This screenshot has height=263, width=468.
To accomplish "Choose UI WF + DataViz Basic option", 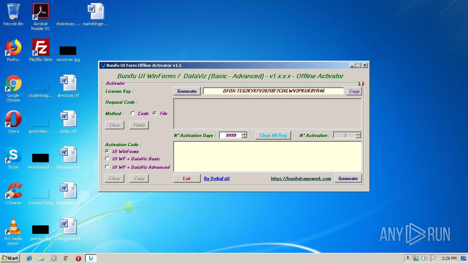I will click(107, 159).
